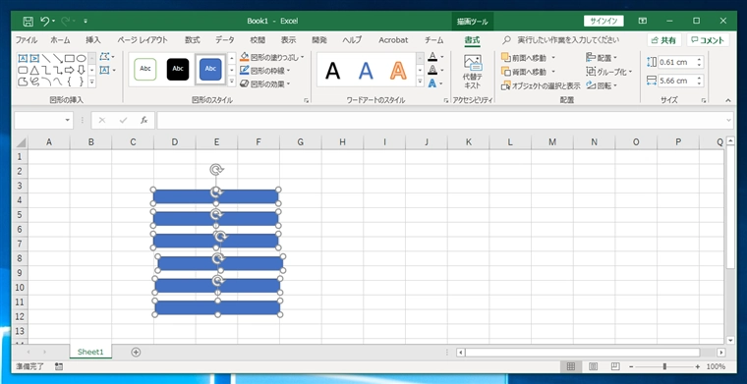This screenshot has width=747, height=384.
Task: Expand the shape styles gallery
Action: [232, 82]
